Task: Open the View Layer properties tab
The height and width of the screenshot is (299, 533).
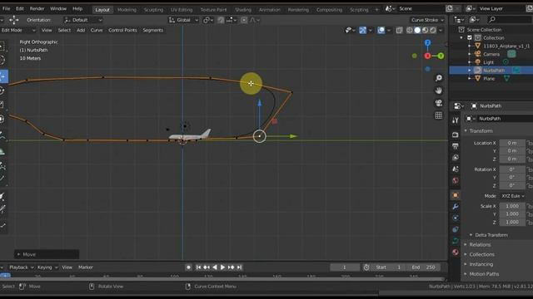Action: [x=456, y=158]
